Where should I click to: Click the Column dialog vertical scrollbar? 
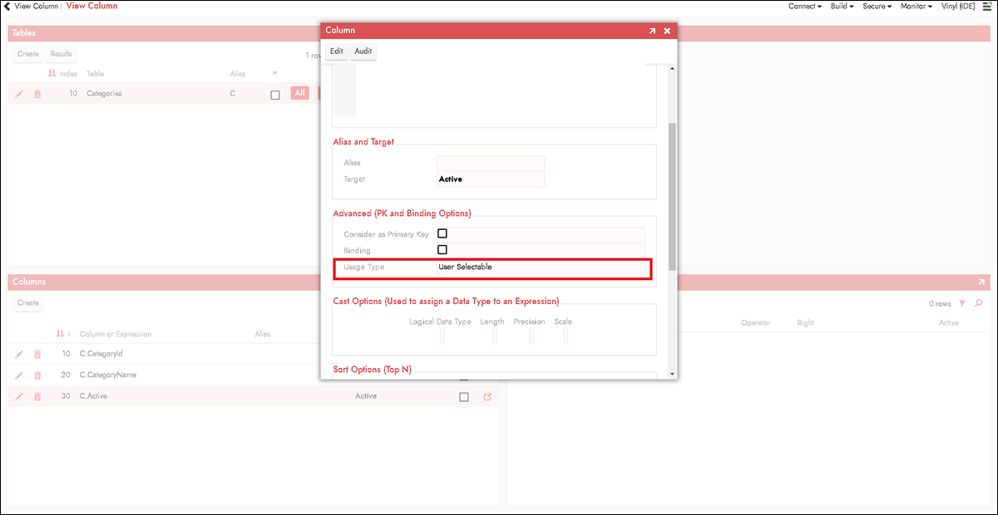point(671,195)
